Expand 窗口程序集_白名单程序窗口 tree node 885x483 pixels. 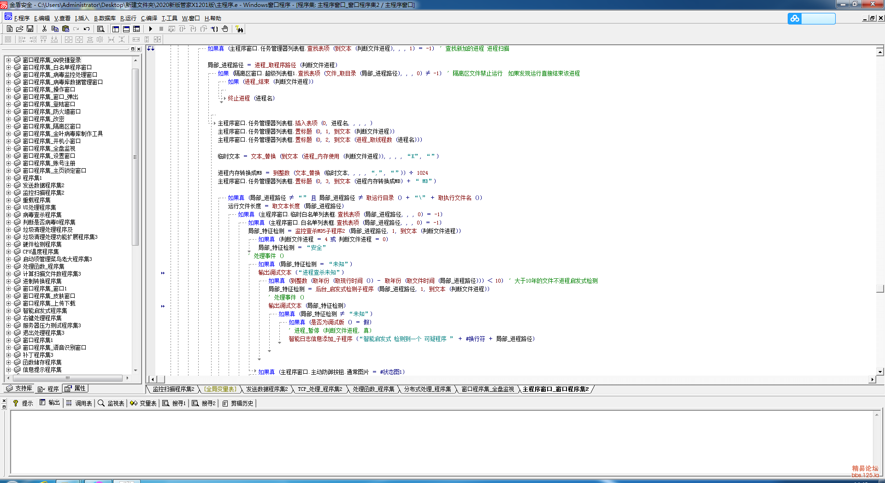click(x=8, y=67)
